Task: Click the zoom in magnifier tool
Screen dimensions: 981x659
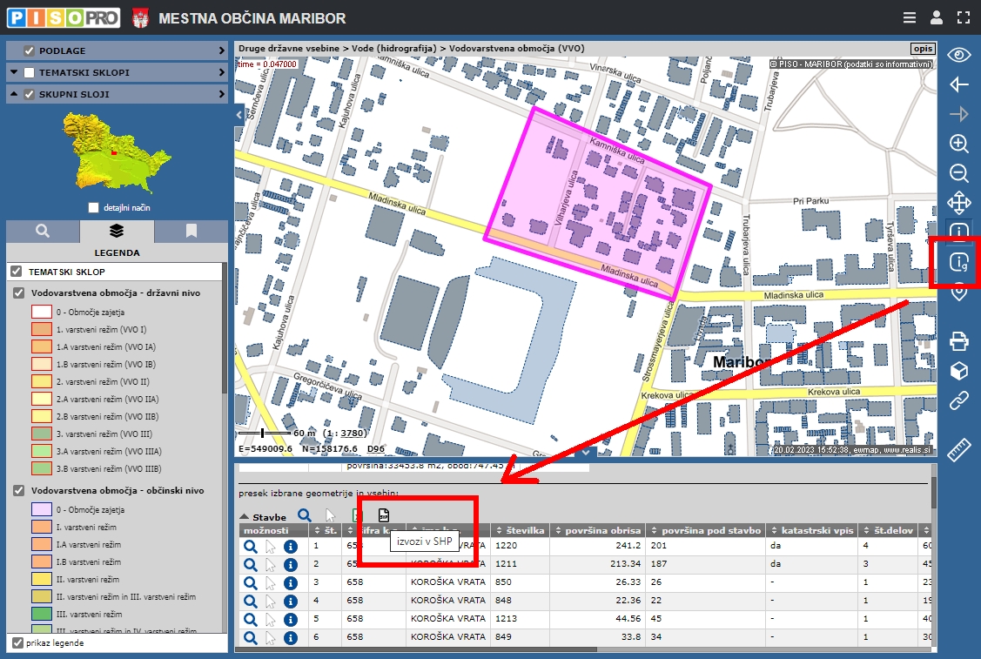Action: point(958,144)
